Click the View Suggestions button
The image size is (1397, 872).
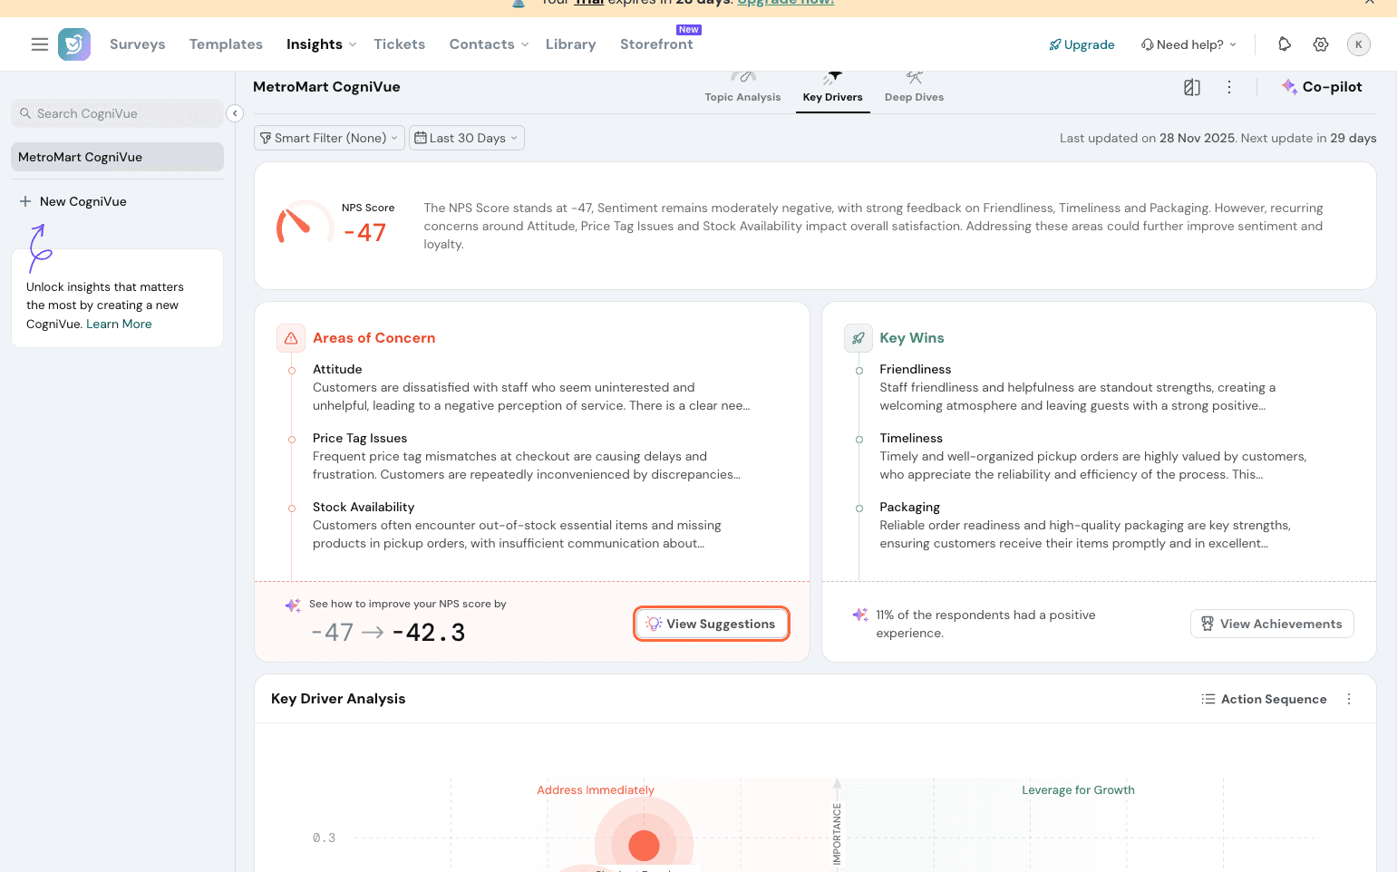(x=712, y=624)
